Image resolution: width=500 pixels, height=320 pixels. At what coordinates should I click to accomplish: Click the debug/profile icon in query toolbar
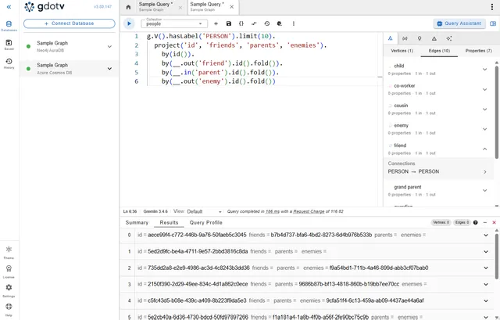coord(280,23)
